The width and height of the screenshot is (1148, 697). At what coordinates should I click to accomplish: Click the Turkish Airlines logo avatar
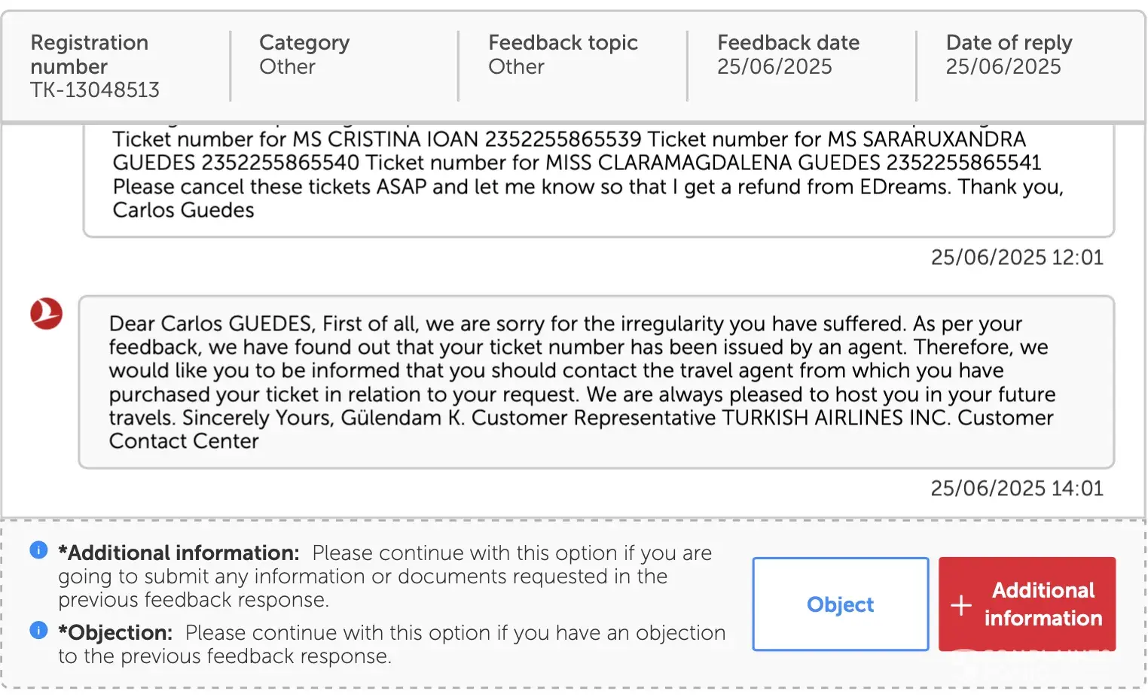pyautogui.click(x=46, y=313)
